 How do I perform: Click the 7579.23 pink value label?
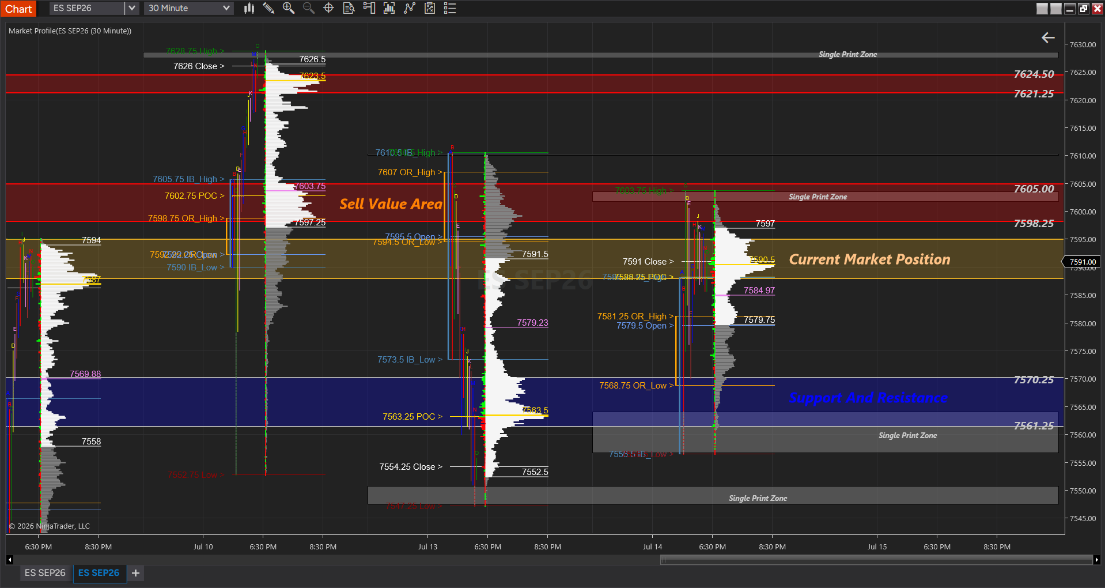(532, 323)
